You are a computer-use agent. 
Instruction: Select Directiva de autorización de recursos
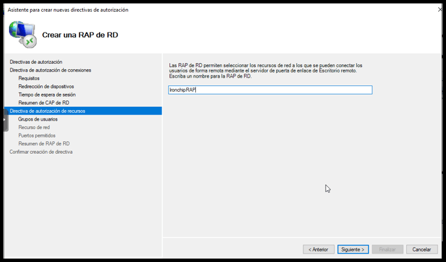[83, 111]
